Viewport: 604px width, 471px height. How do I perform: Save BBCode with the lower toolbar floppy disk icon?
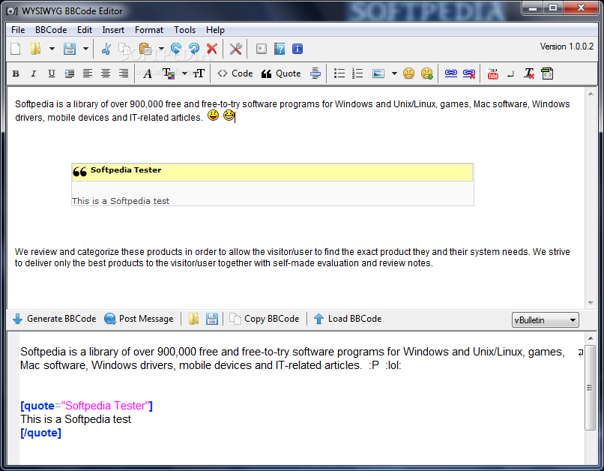click(x=211, y=319)
